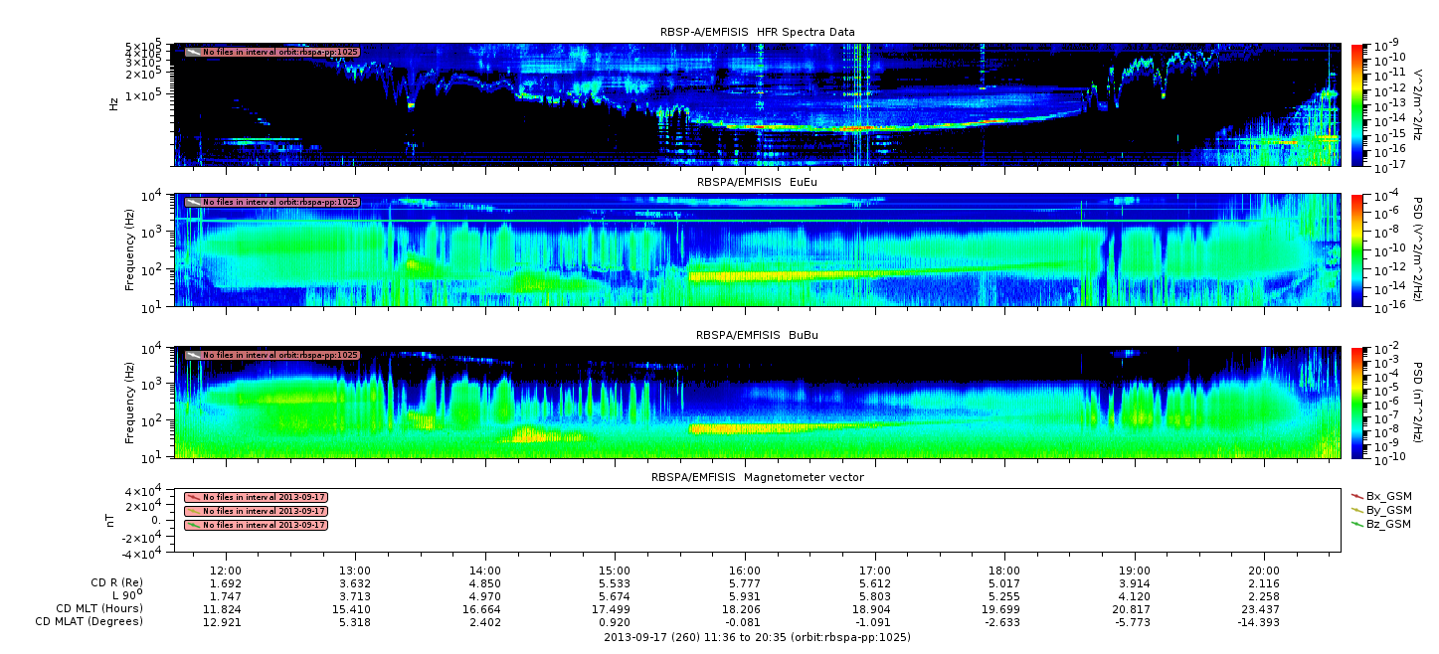Image resolution: width=1439 pixels, height=654 pixels.
Task: Click the 'RBSPA/EMFISIS Magnetometer vector' title
Action: (x=757, y=477)
